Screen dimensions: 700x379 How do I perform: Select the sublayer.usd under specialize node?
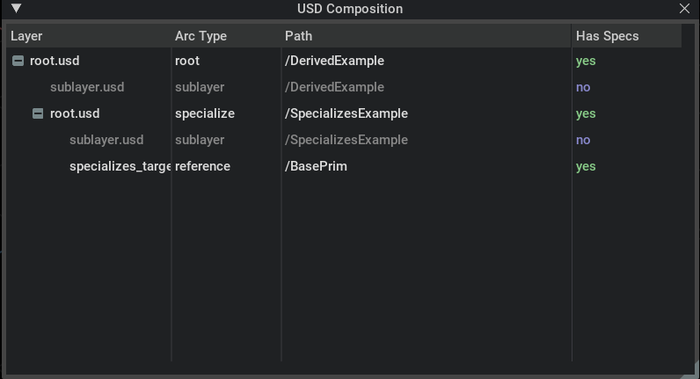point(106,141)
